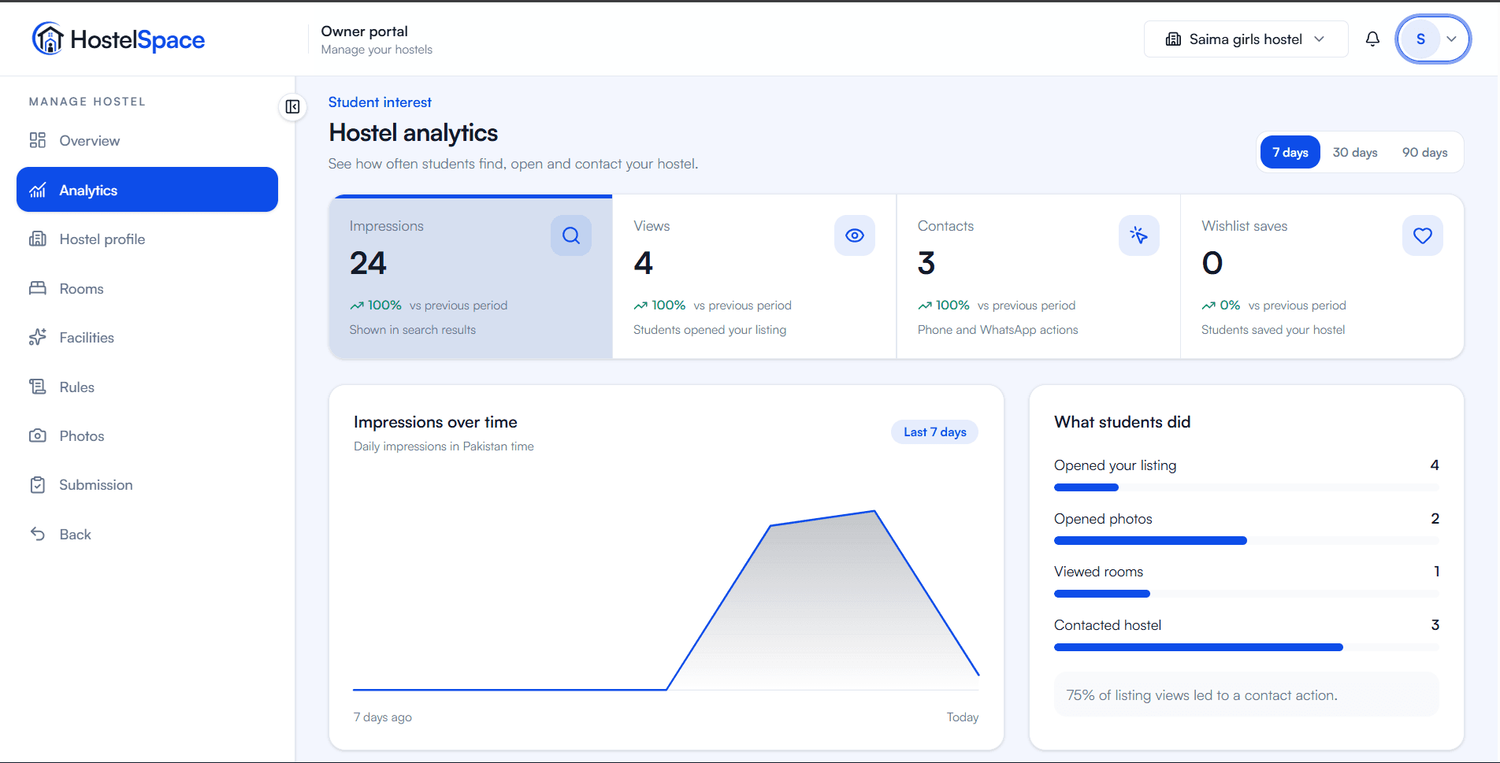The width and height of the screenshot is (1500, 763).
Task: Click the Rooms bed icon
Action: [x=38, y=288]
